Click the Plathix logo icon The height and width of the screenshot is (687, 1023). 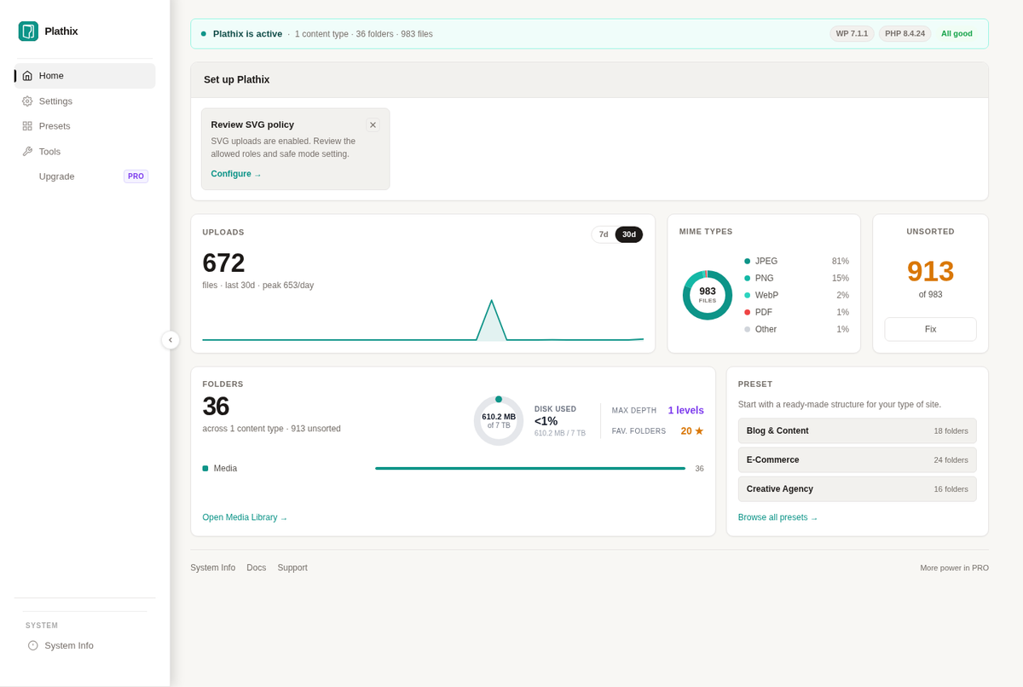(28, 32)
